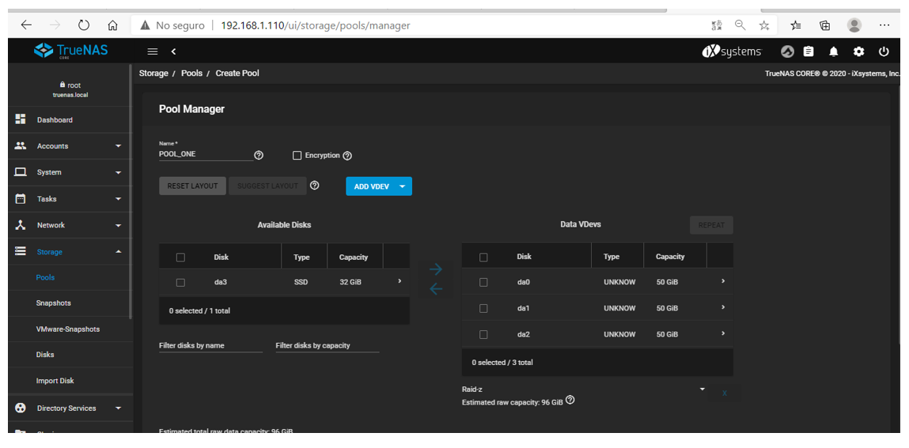Expand details for disk da0
This screenshot has width=909, height=448.
point(723,281)
